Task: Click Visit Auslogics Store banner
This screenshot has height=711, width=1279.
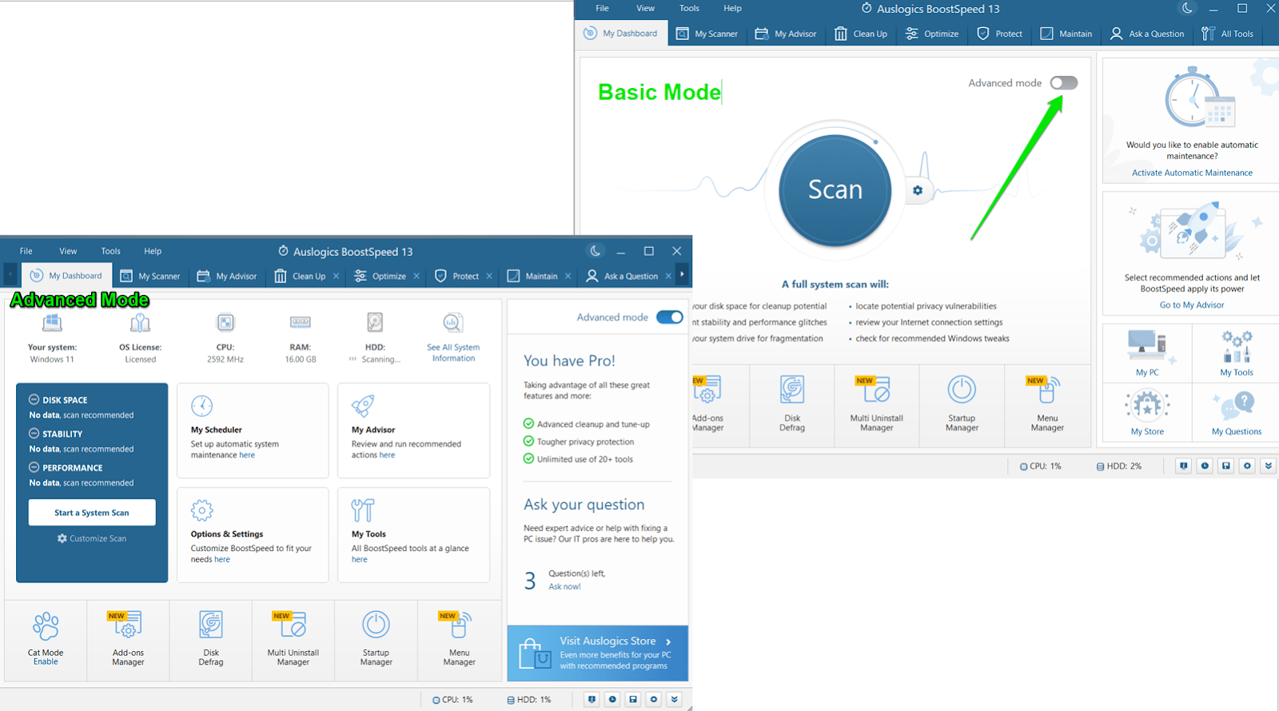Action: tap(598, 653)
